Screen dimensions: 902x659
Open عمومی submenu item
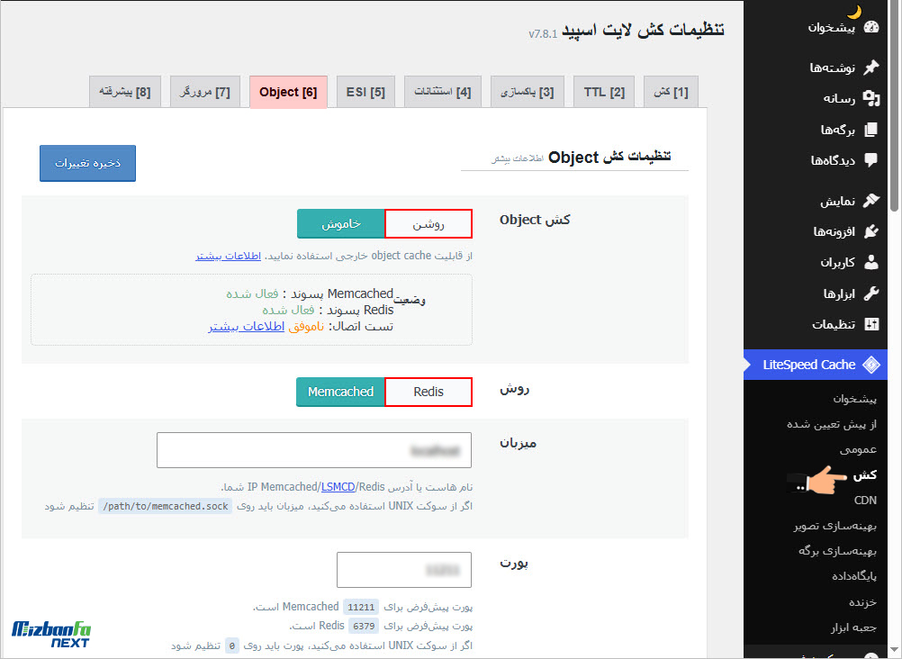pos(858,449)
